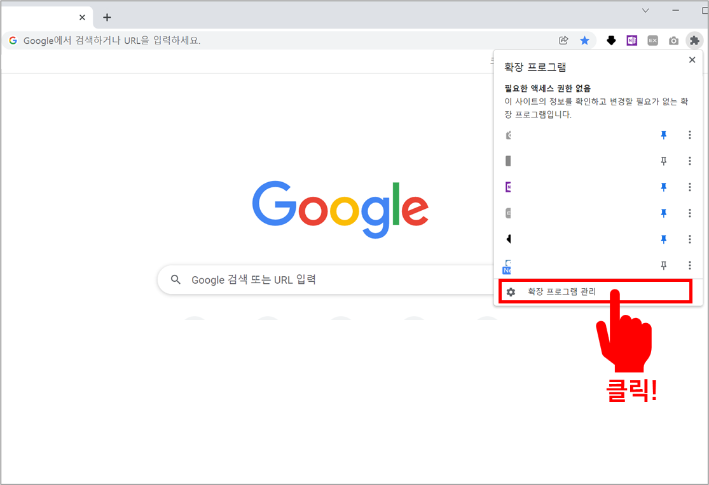Screen dimensions: 709x485
Task: Open more options for black arrow extension row
Action: click(689, 239)
